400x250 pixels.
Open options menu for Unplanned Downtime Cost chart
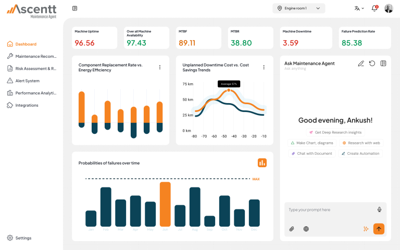tap(264, 67)
